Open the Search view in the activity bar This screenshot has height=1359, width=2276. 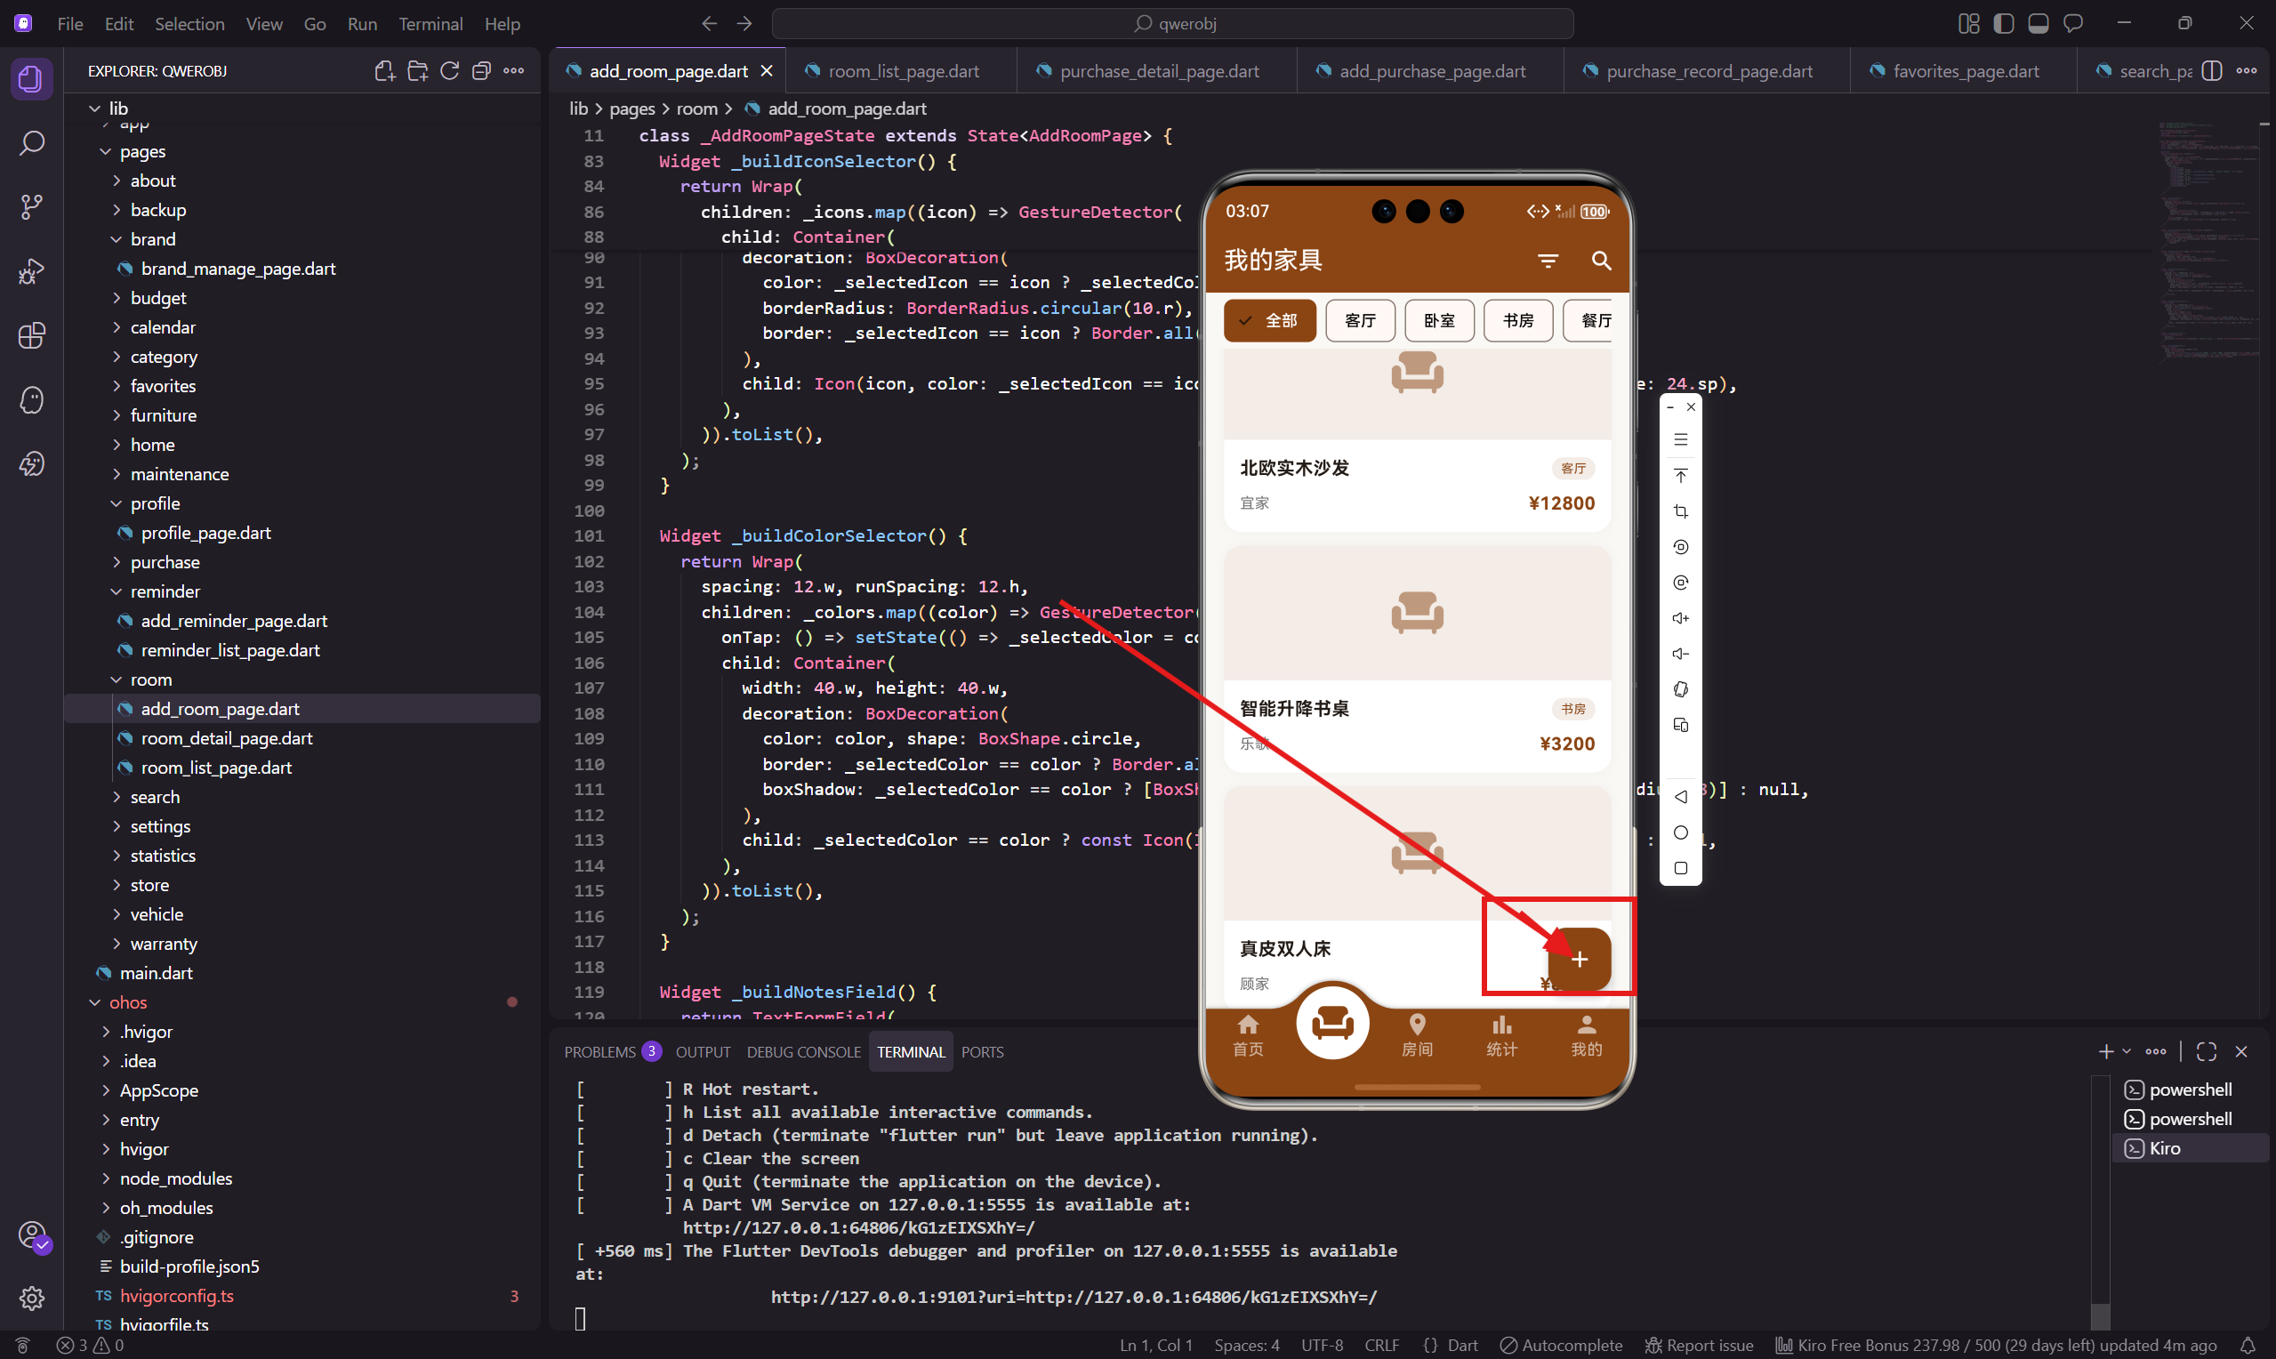click(32, 143)
